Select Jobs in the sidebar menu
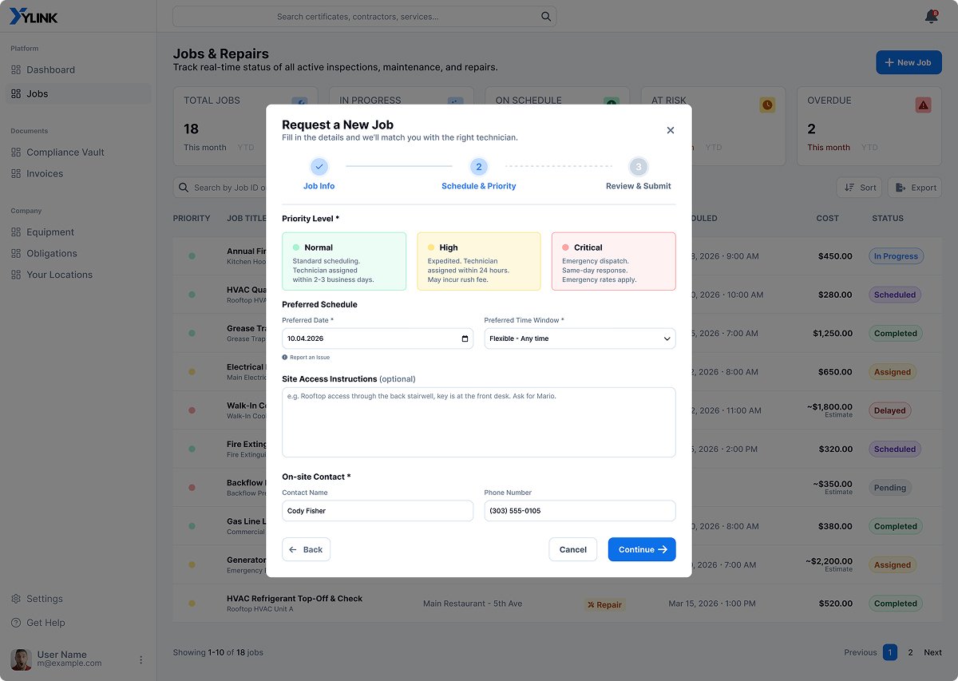Image resolution: width=958 pixels, height=681 pixels. [78, 93]
